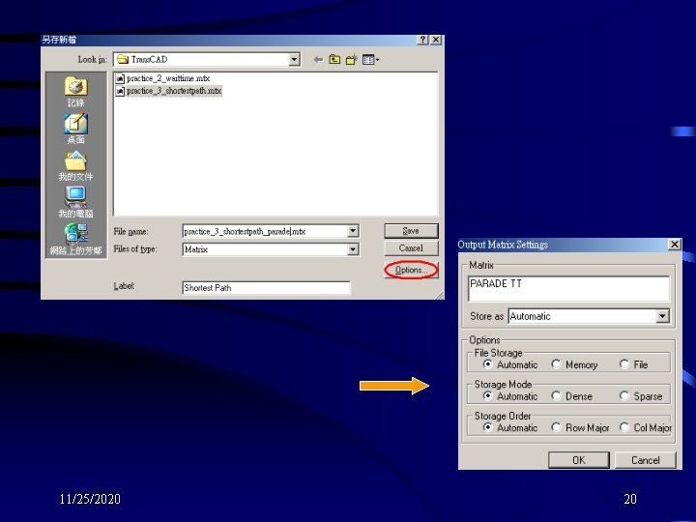Close the save as dialog
Screen dimensions: 696x522
click(436, 40)
